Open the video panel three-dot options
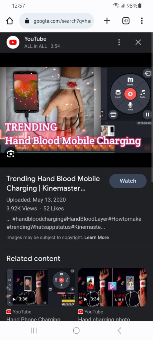 click(119, 42)
